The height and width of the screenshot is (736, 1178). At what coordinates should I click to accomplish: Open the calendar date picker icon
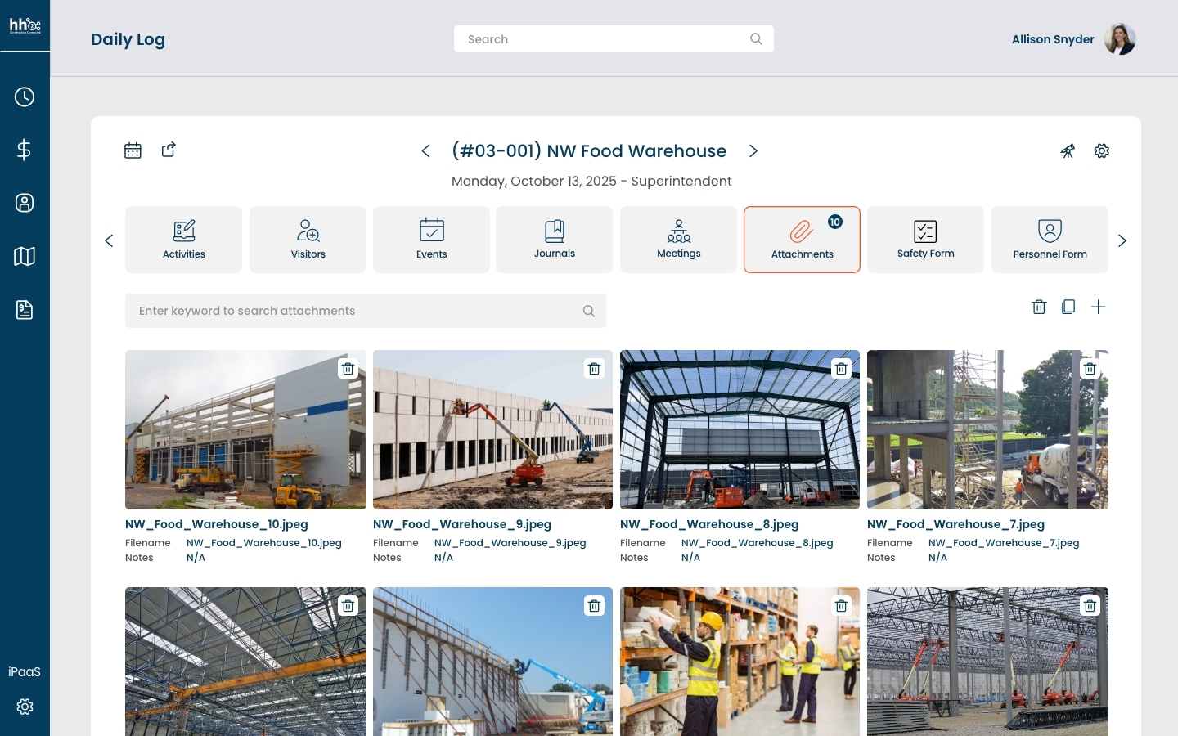(133, 150)
